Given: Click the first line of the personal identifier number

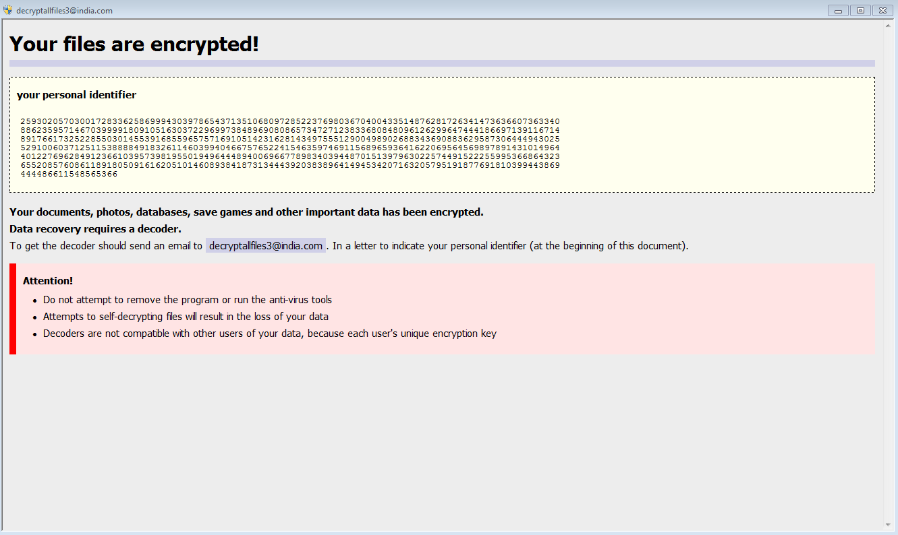Looking at the screenshot, I should pos(290,121).
